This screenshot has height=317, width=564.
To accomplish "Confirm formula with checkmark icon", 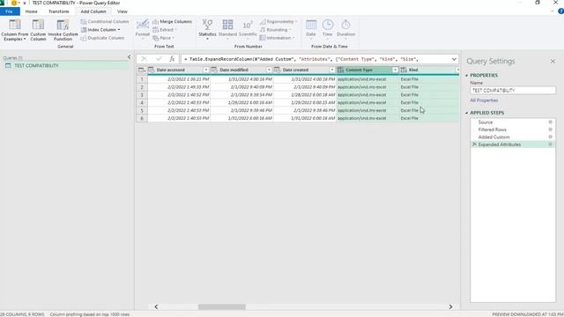I will pos(159,59).
